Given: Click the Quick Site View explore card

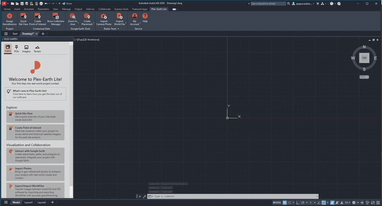Looking at the screenshot, I should (x=35, y=117).
